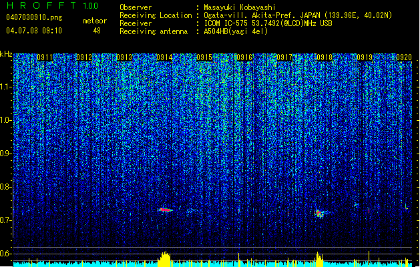Click the HROFFT 1.0.0 title text

coord(53,5)
